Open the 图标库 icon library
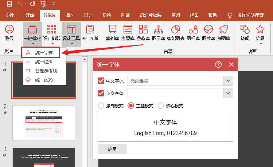Viewport: 273px width, 167px height. point(193,32)
